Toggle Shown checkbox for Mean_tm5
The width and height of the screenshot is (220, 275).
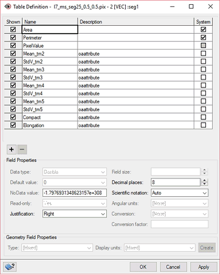(x=13, y=101)
